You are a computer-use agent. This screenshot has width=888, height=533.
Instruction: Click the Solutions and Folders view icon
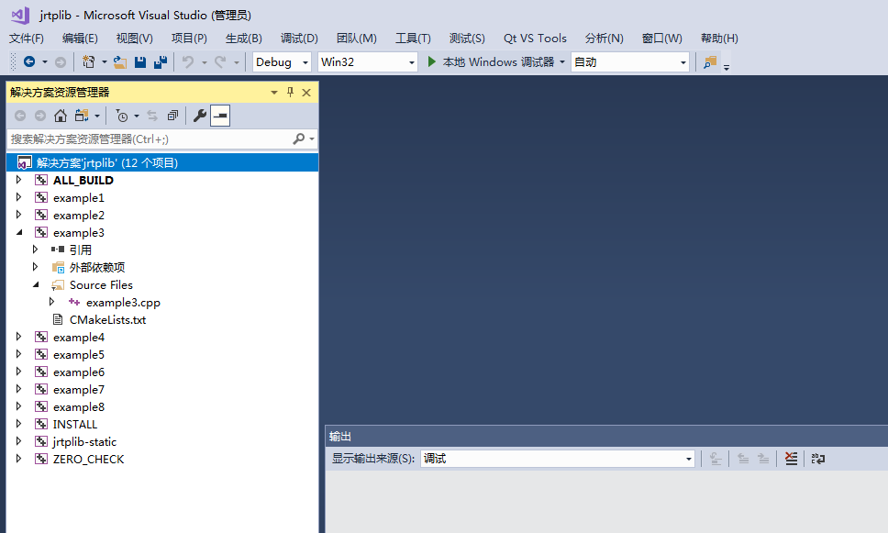pos(82,116)
